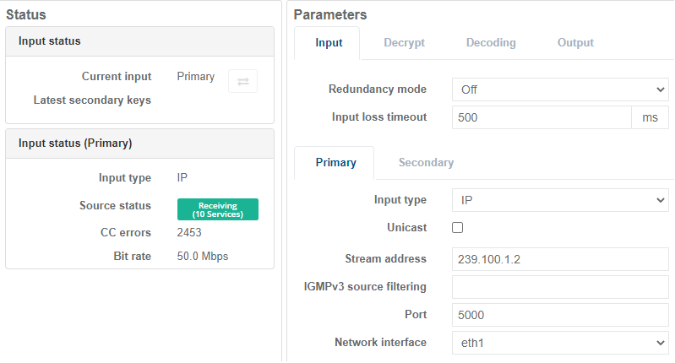
Task: Open the Redundancy mode dropdown
Action: [x=560, y=89]
